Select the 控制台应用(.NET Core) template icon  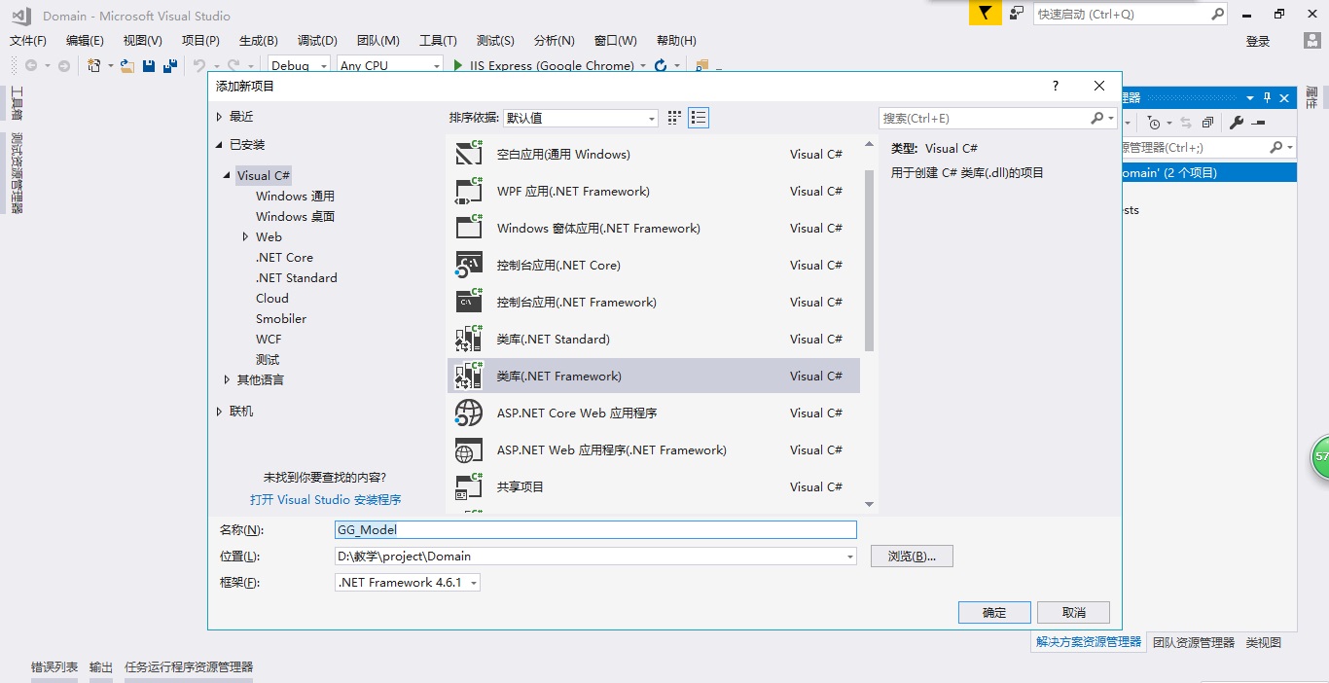click(x=469, y=265)
